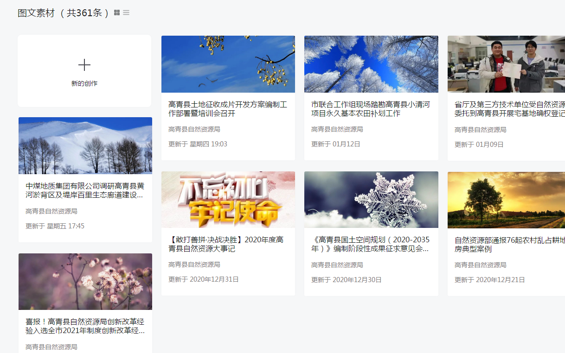
Task: Open the 不忘初心 牢记使命 banner image
Action: (228, 200)
